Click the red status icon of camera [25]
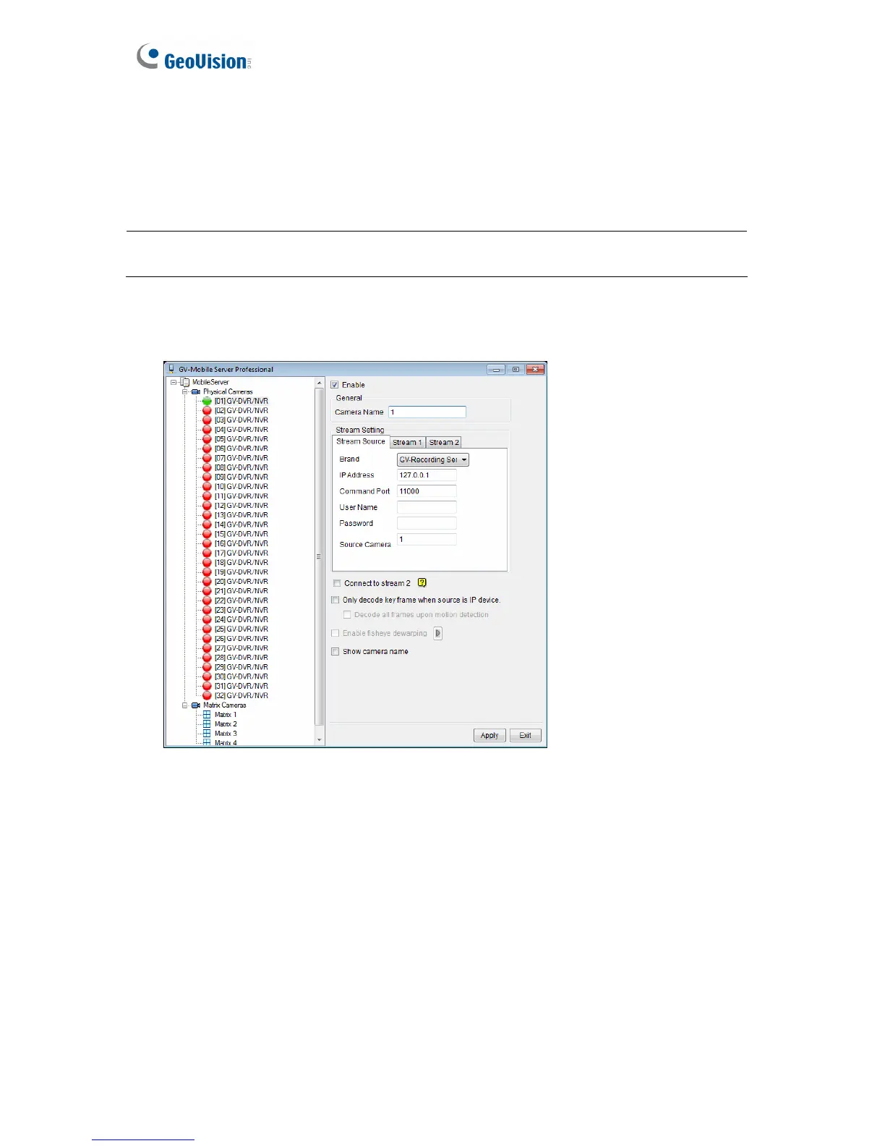This screenshot has width=885, height=1146. click(207, 629)
